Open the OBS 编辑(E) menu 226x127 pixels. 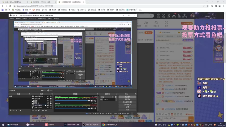[18, 19]
